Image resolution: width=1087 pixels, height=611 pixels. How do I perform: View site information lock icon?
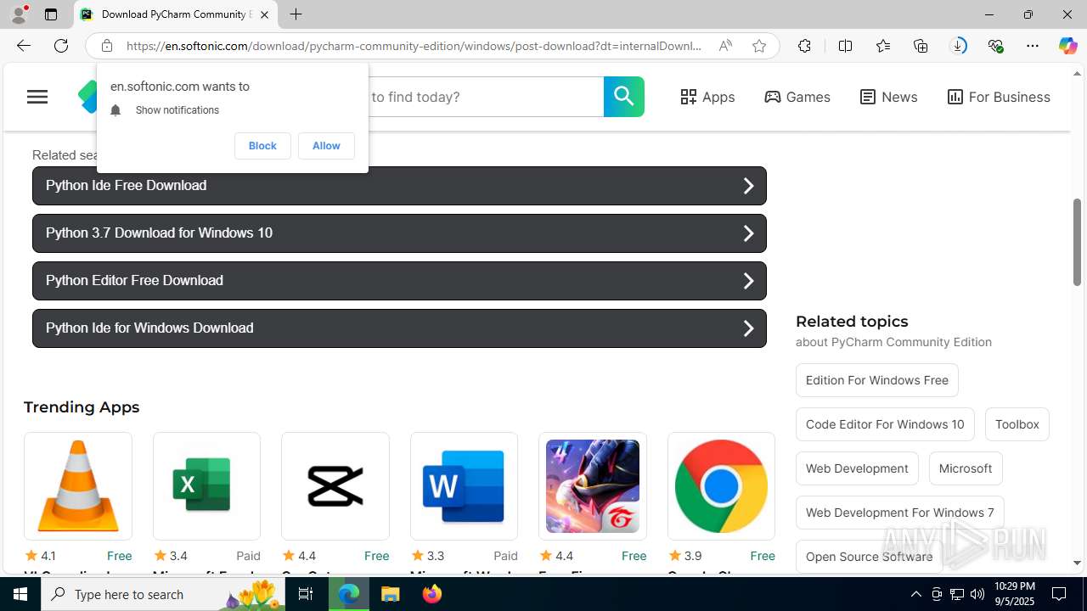click(107, 46)
